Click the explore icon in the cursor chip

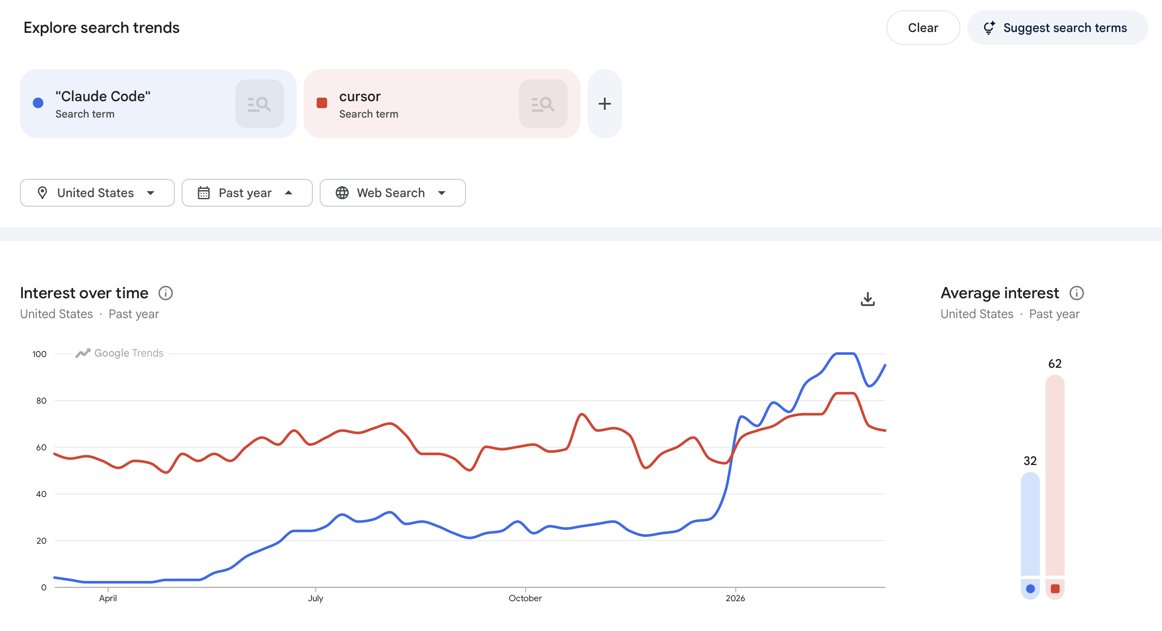543,103
